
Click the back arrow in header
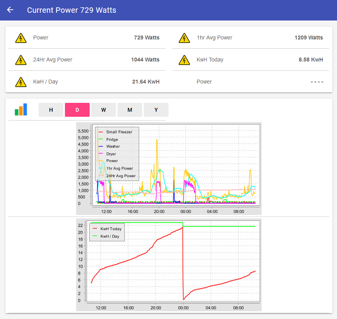click(10, 10)
